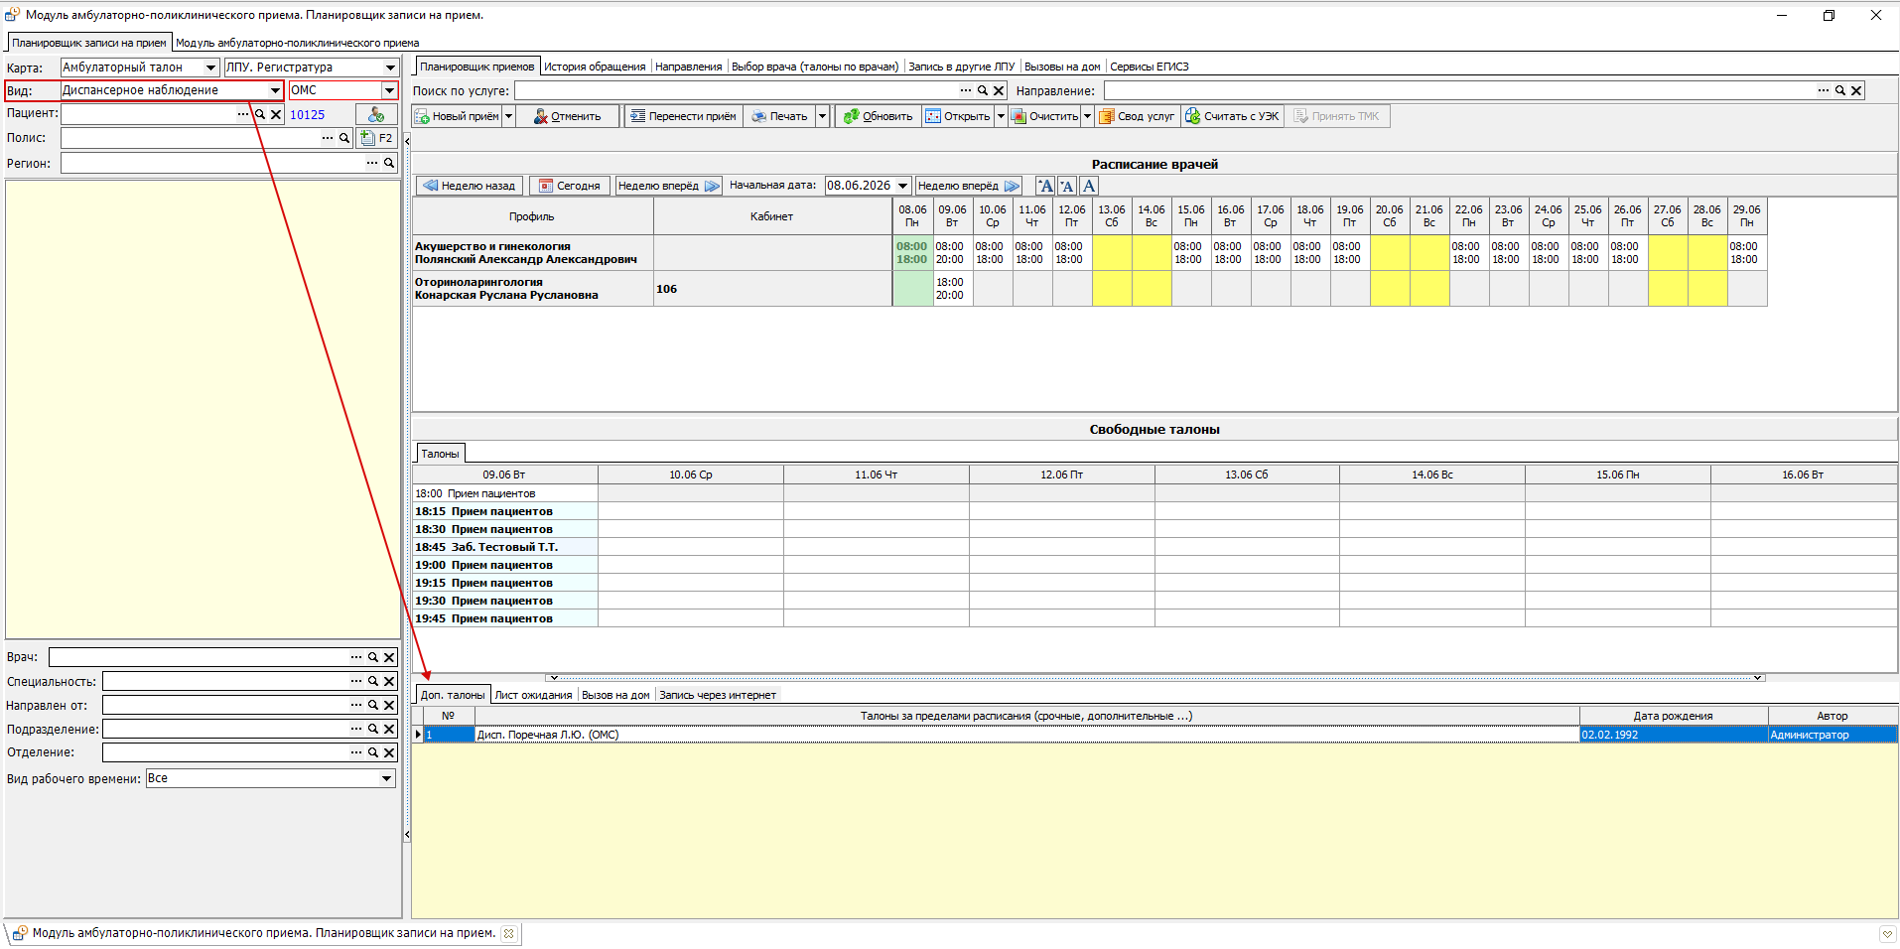The image size is (1900, 949).
Task: Click the patient card icon button beside 10125
Action: click(376, 114)
